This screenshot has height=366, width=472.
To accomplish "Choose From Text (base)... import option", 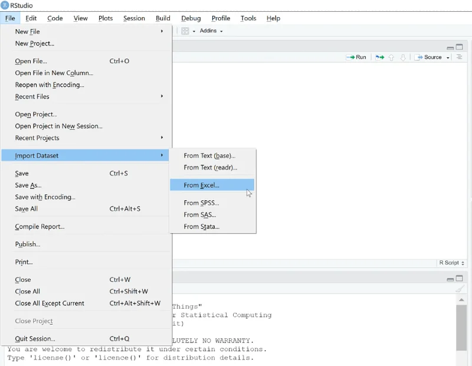I will click(x=212, y=155).
